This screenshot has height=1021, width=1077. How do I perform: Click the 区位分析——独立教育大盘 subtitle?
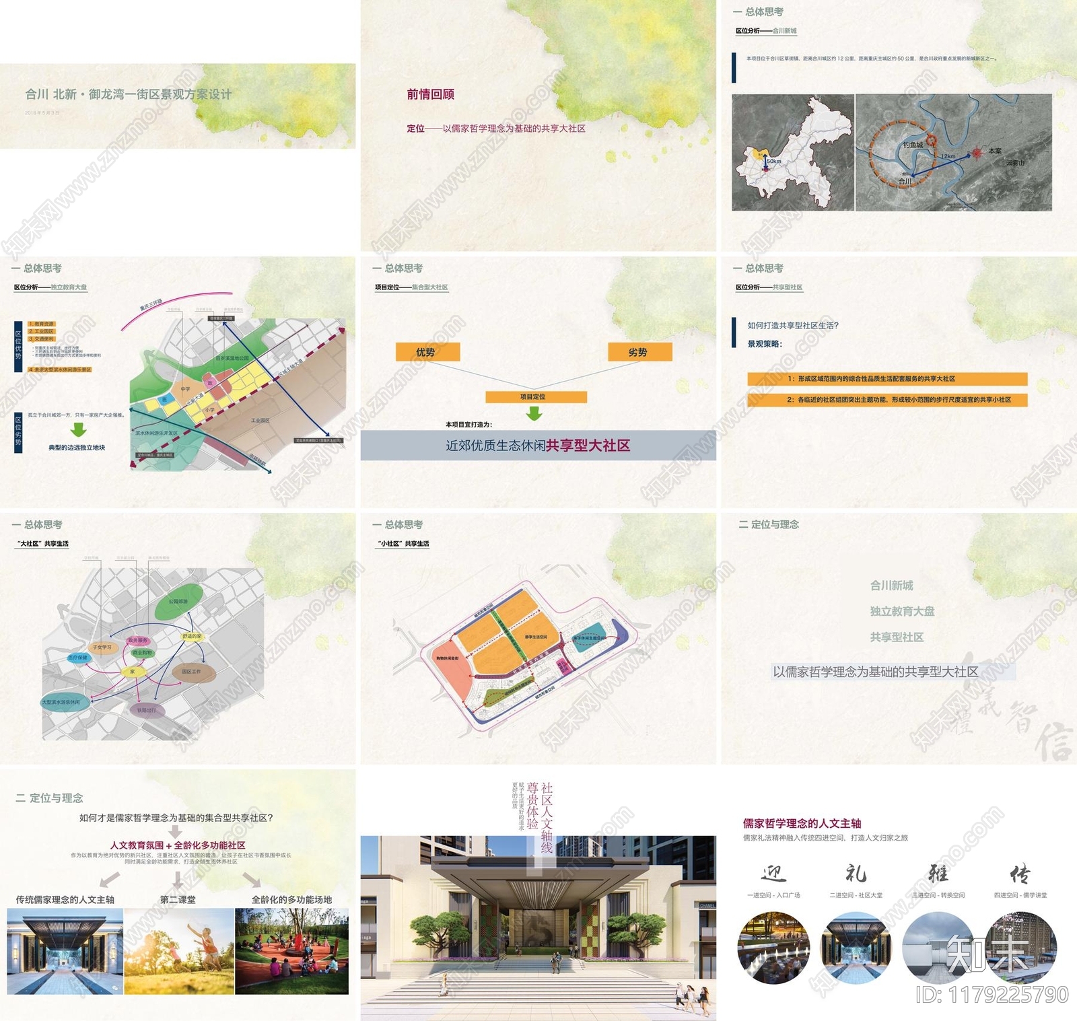tap(50, 287)
